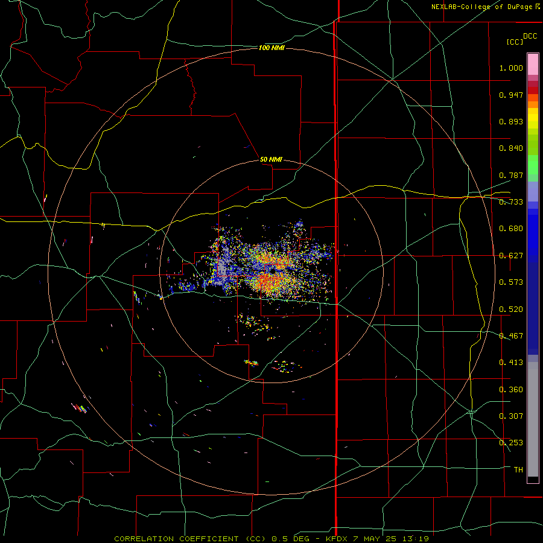Click the 0.627 scale value
This screenshot has height=543, width=543.
[511, 256]
